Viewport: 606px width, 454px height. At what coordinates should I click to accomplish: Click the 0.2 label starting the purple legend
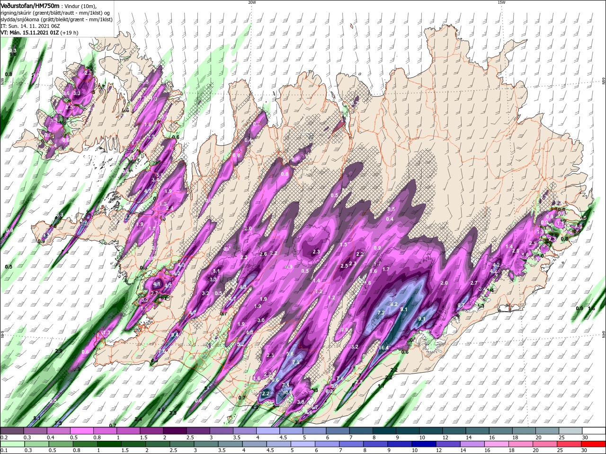click(4, 437)
